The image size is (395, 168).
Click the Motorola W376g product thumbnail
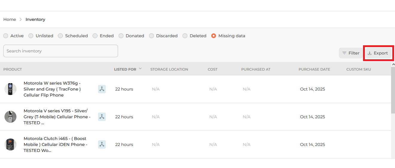10,89
